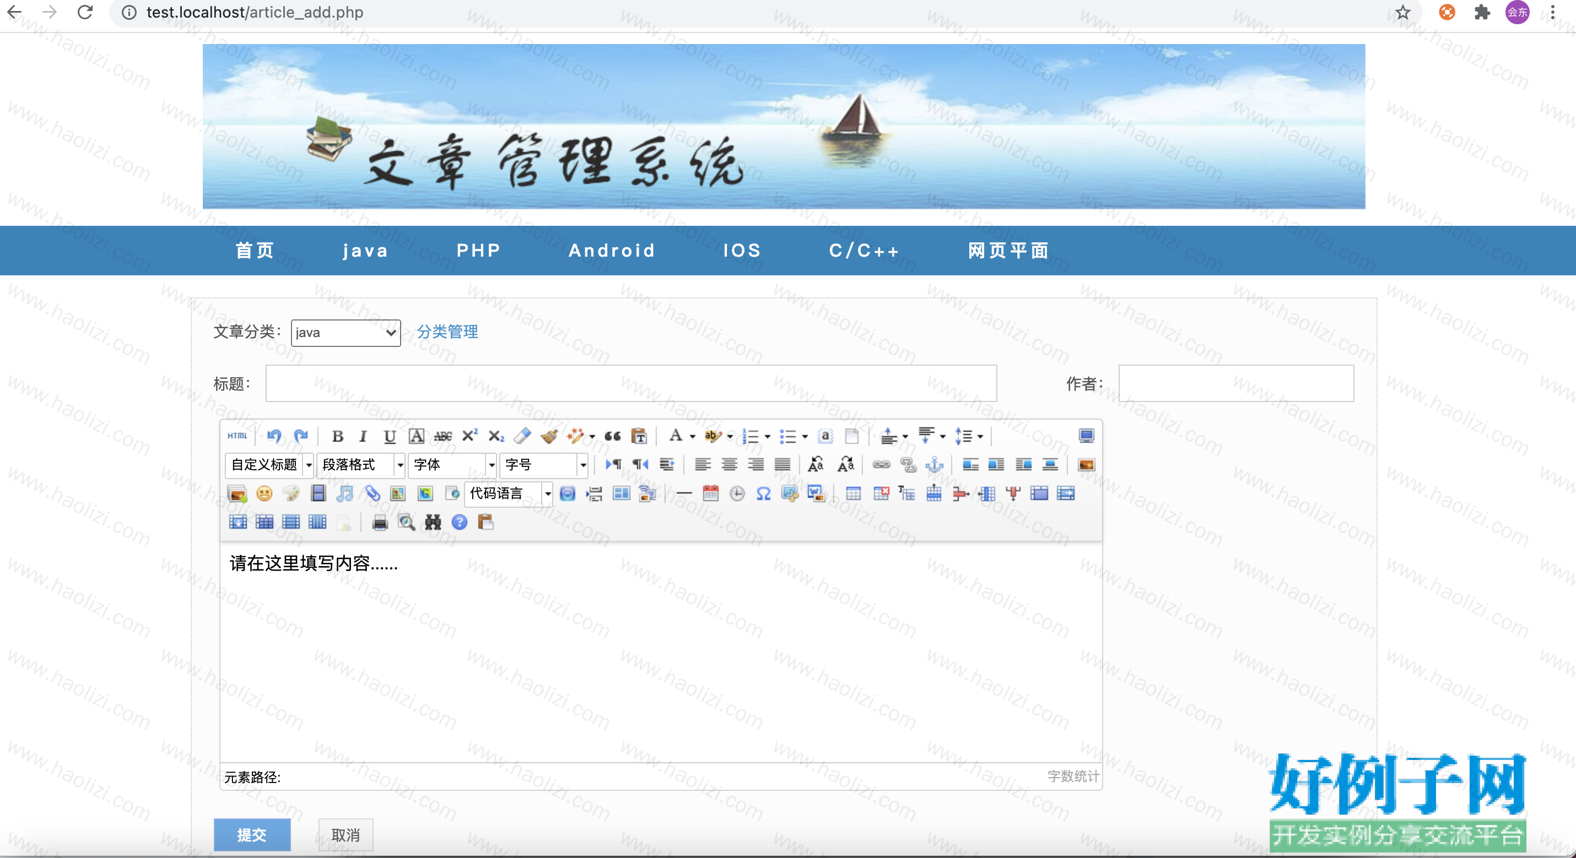The width and height of the screenshot is (1576, 858).
Task: Print the editor content
Action: click(x=380, y=522)
